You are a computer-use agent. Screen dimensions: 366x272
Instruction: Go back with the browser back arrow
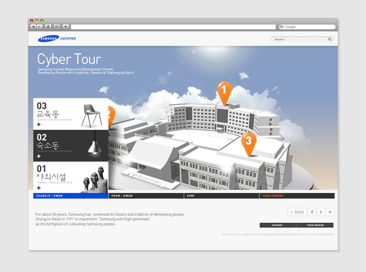[33, 27]
